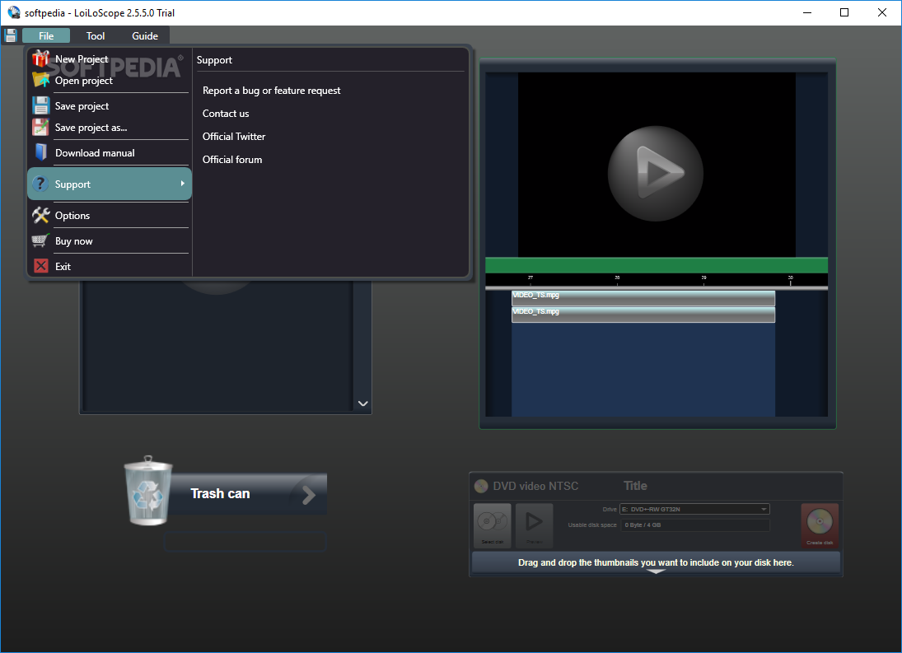The height and width of the screenshot is (653, 902).
Task: Click the Save project floppy icon
Action: pyautogui.click(x=41, y=105)
